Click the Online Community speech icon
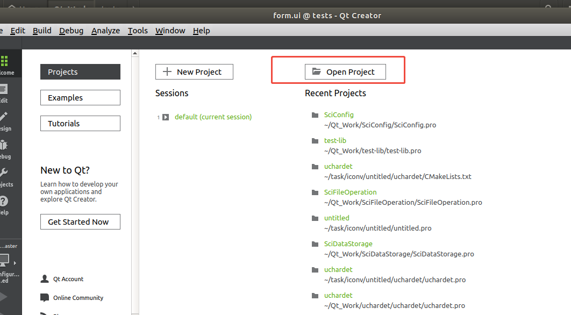The height and width of the screenshot is (315, 571). coord(45,297)
